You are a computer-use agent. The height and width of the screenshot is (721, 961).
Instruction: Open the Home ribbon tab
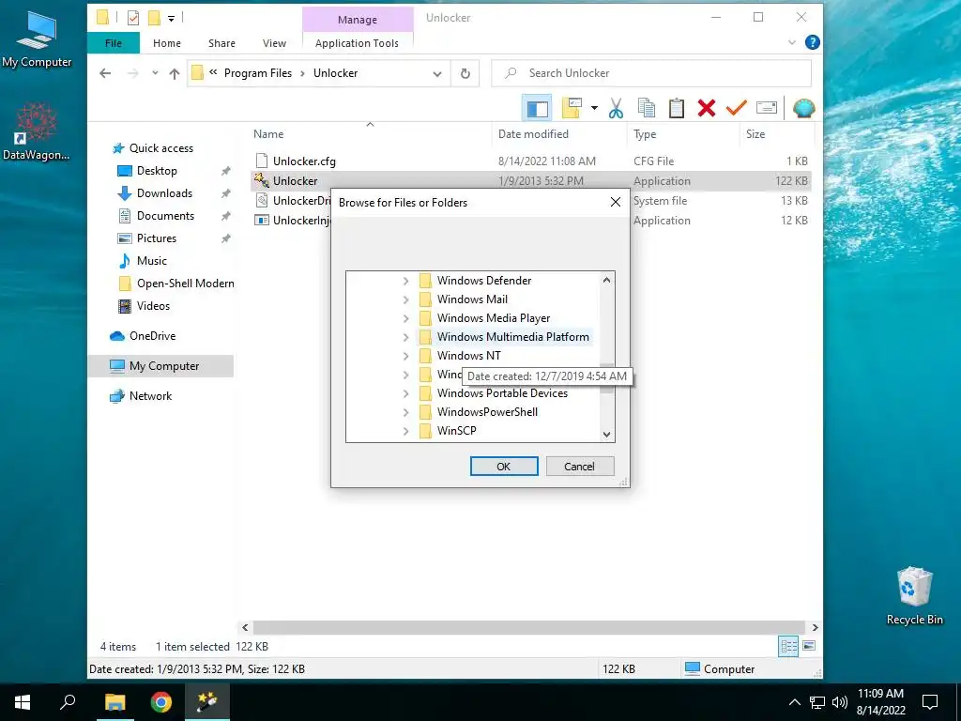tap(167, 43)
